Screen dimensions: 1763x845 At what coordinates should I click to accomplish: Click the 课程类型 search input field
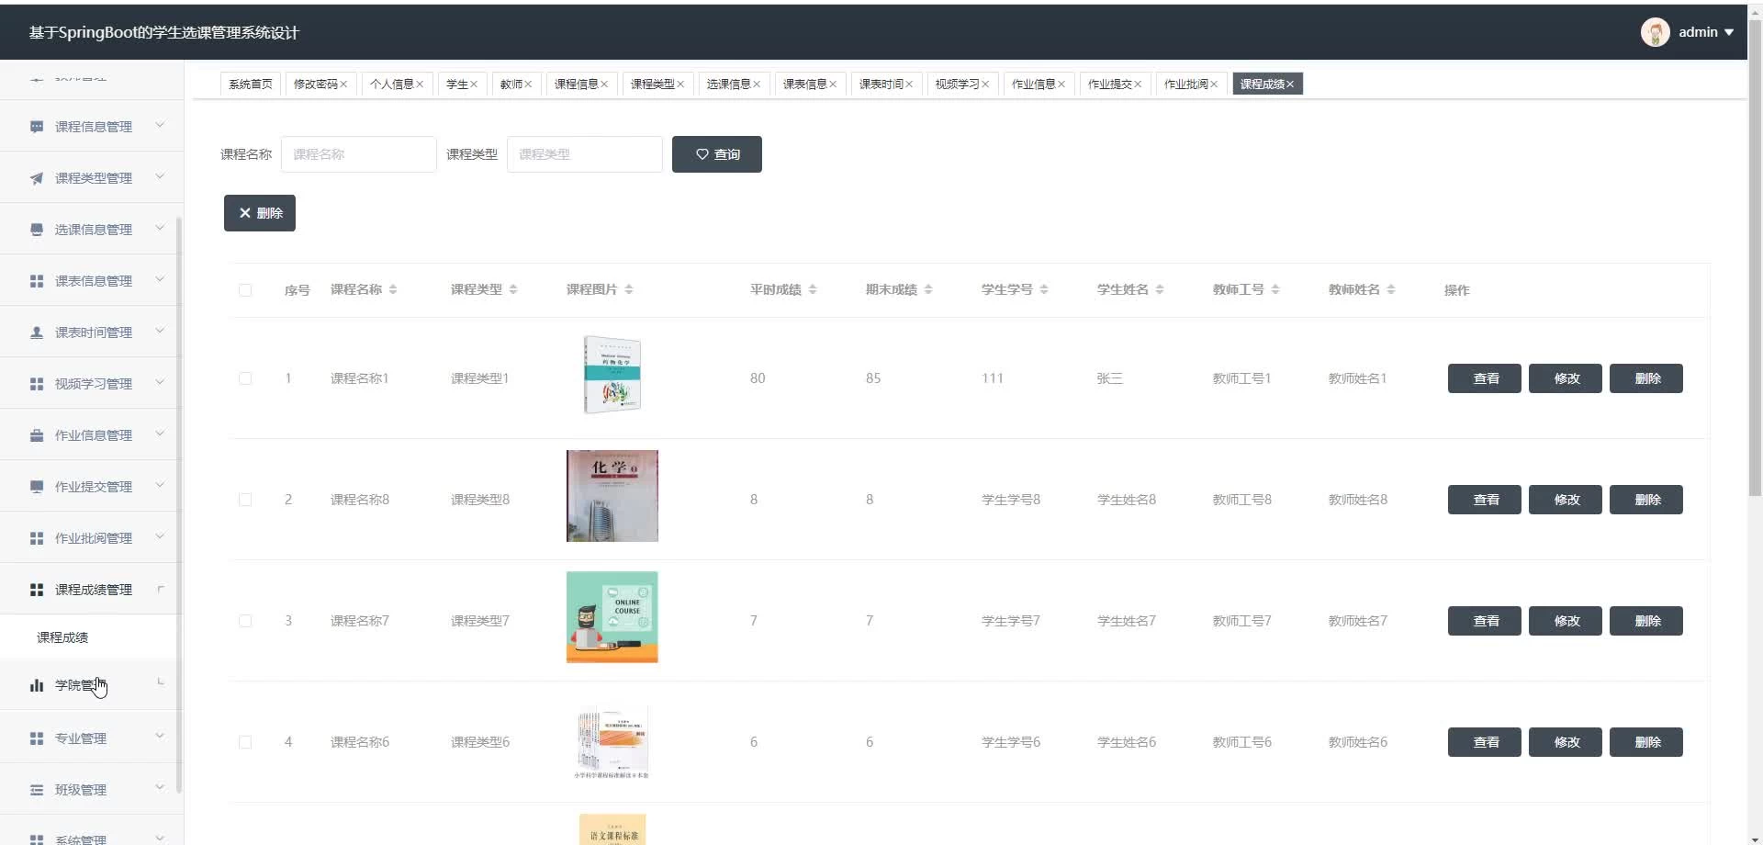[x=585, y=154]
